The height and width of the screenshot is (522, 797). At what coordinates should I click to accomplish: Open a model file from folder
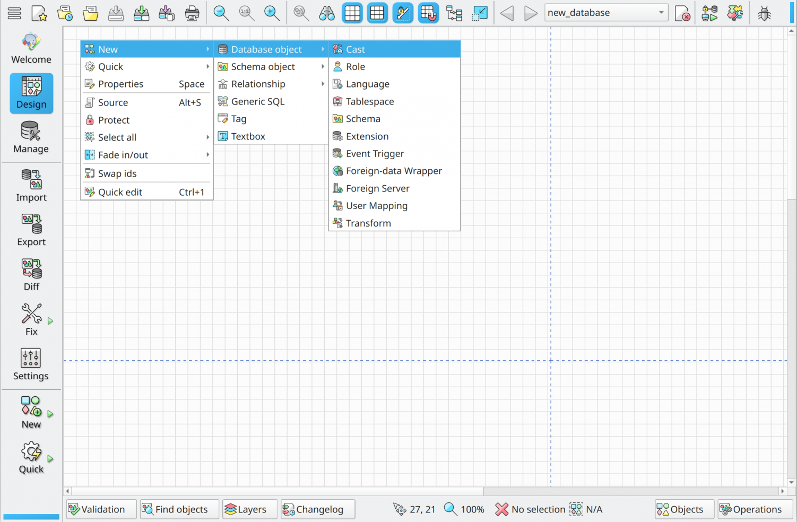(x=90, y=13)
